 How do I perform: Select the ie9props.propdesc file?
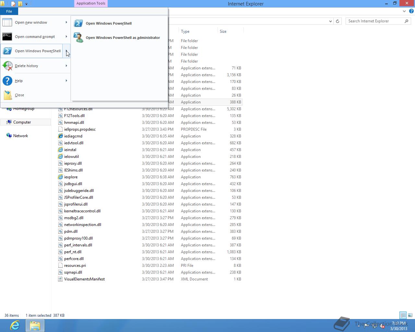click(80, 129)
